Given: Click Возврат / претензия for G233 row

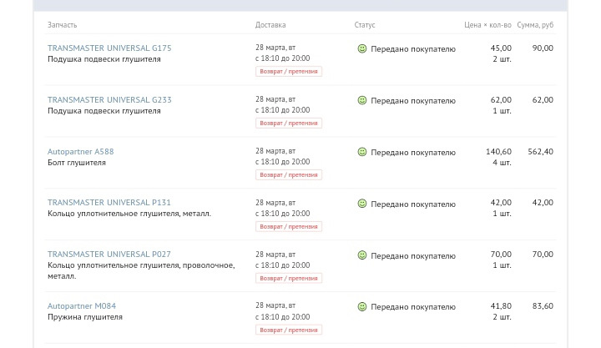Looking at the screenshot, I should pos(289,123).
